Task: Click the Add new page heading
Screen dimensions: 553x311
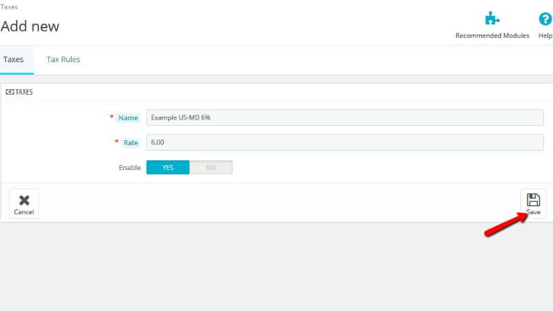Action: [x=30, y=26]
